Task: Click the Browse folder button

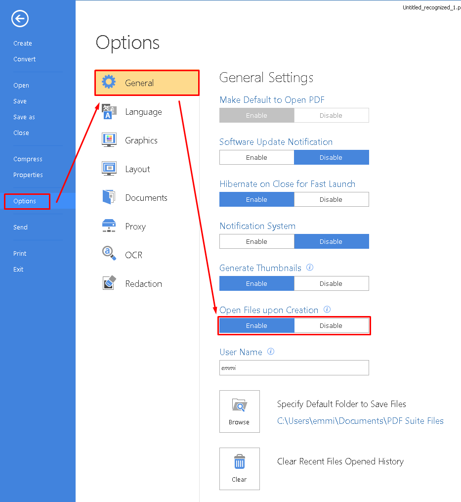Action: pyautogui.click(x=239, y=411)
